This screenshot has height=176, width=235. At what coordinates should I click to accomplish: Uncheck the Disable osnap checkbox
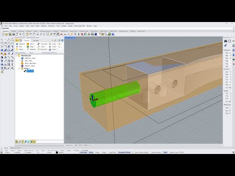[x=82, y=151]
